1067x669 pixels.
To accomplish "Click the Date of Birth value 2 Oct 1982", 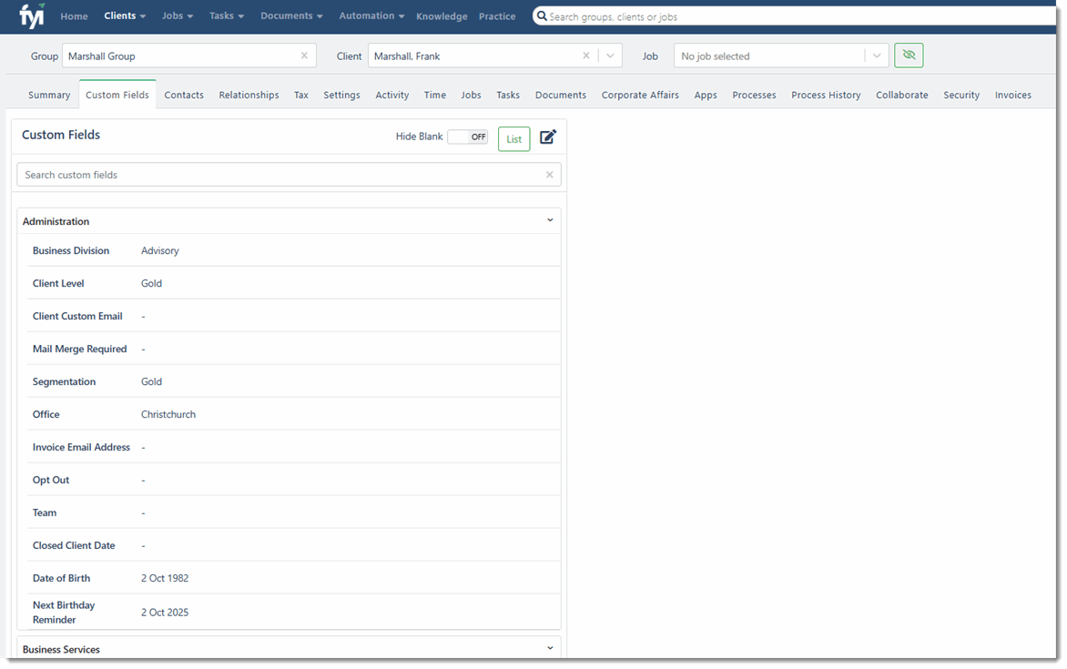I will 165,578.
